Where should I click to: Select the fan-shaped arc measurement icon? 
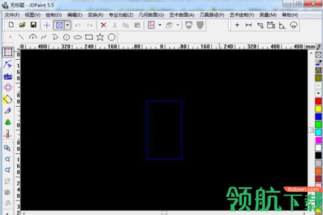point(293,25)
